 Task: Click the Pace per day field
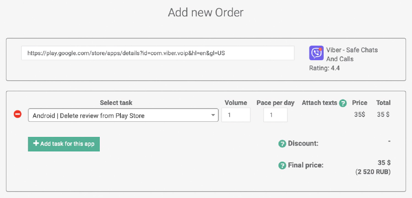click(275, 115)
